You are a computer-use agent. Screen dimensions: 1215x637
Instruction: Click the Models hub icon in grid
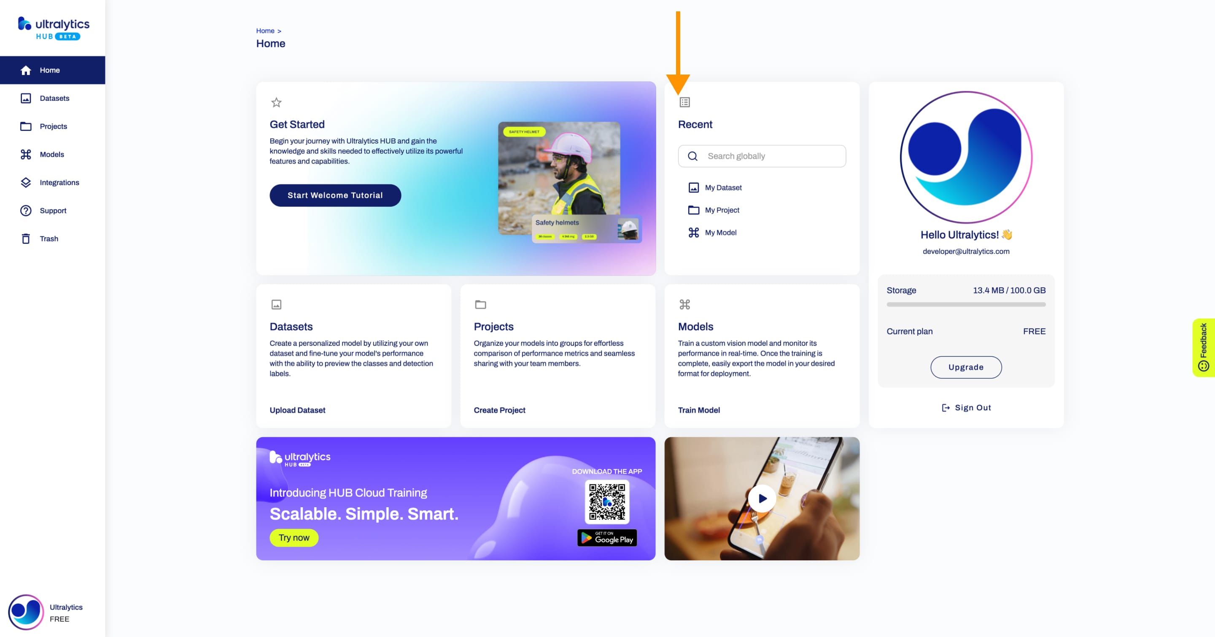click(684, 304)
